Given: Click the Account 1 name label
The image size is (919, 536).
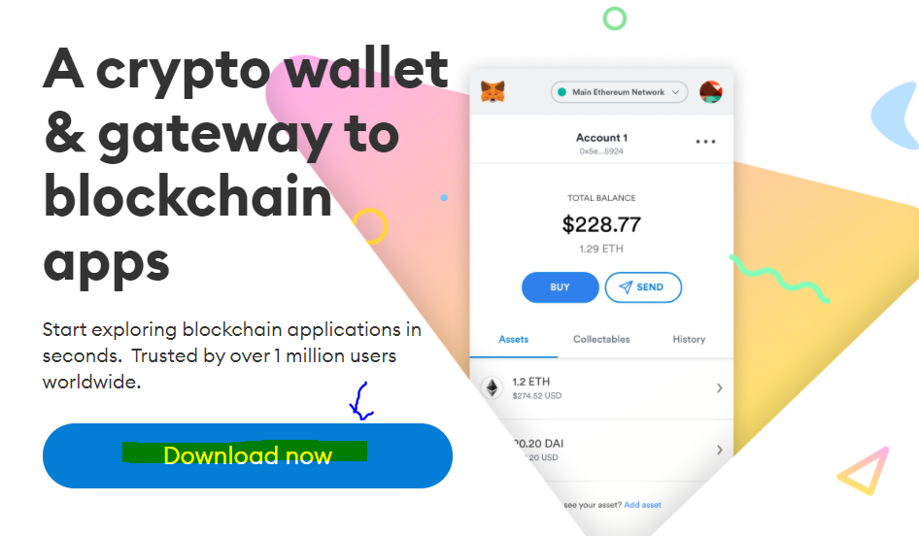Looking at the screenshot, I should [x=601, y=138].
